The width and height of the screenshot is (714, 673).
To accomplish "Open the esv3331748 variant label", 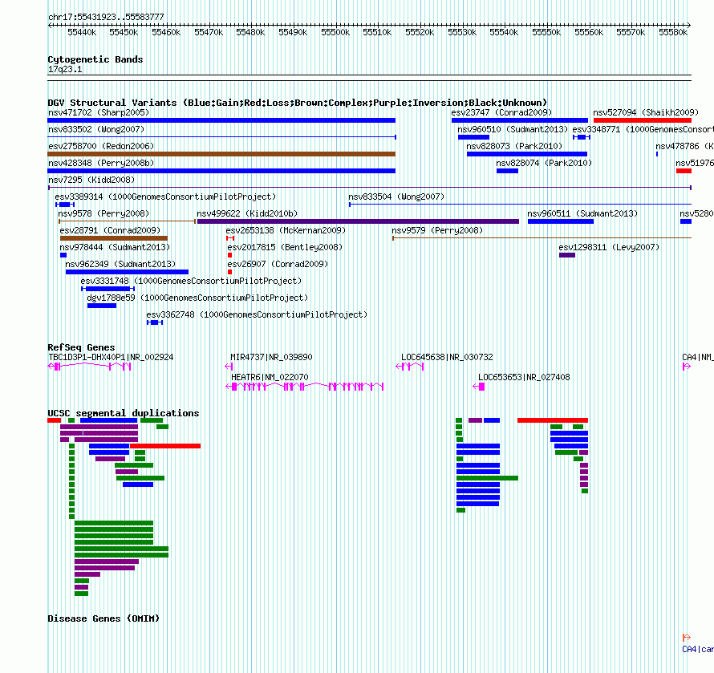I will tap(191, 281).
